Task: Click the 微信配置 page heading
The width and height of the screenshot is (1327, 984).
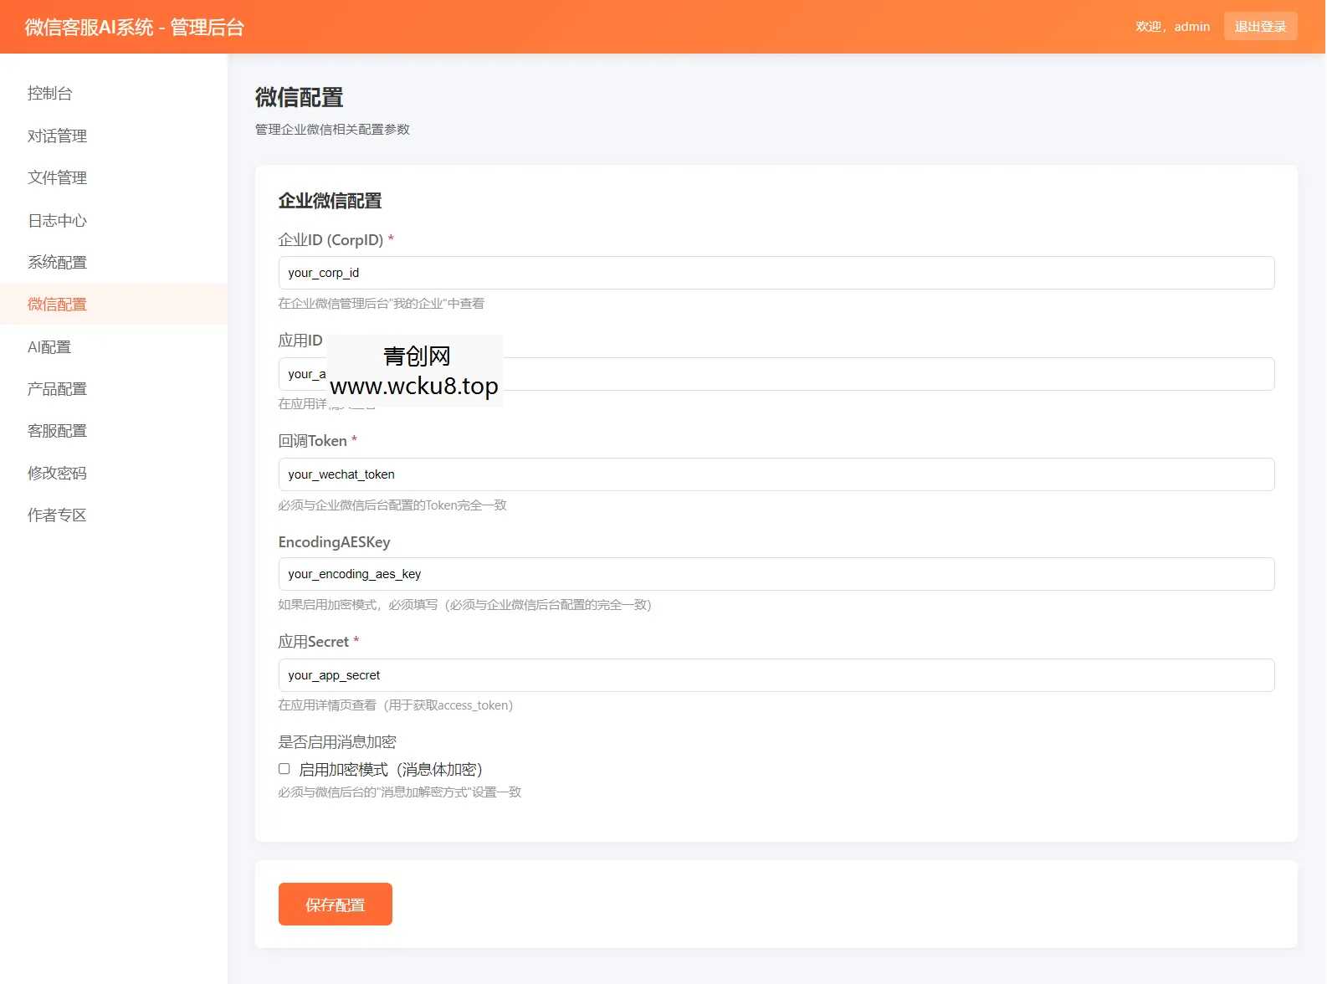Action: point(300,97)
